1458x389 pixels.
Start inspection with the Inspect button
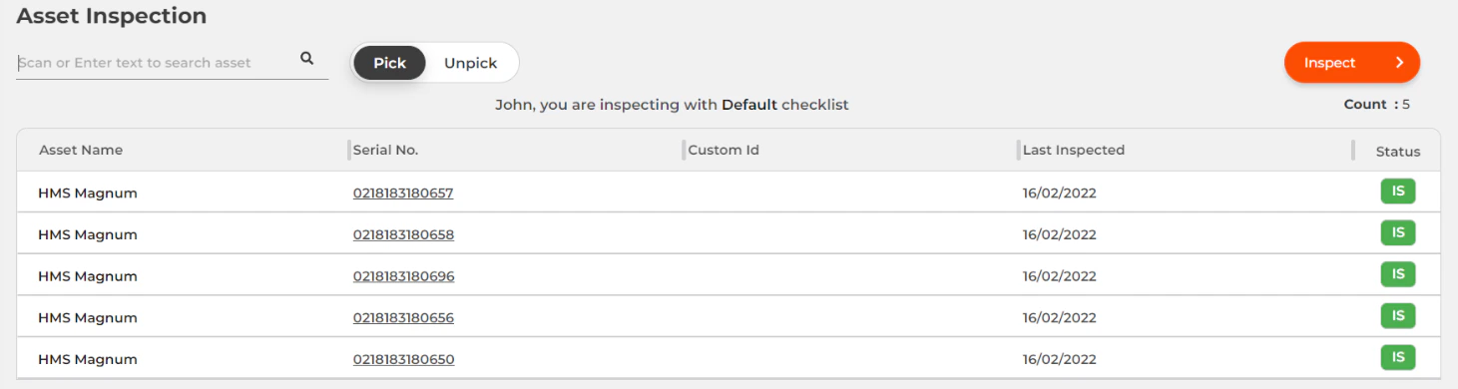pyautogui.click(x=1352, y=63)
